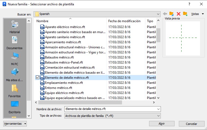This screenshot has width=207, height=130.
Task: Click the Abrir button
Action: coord(162,124)
